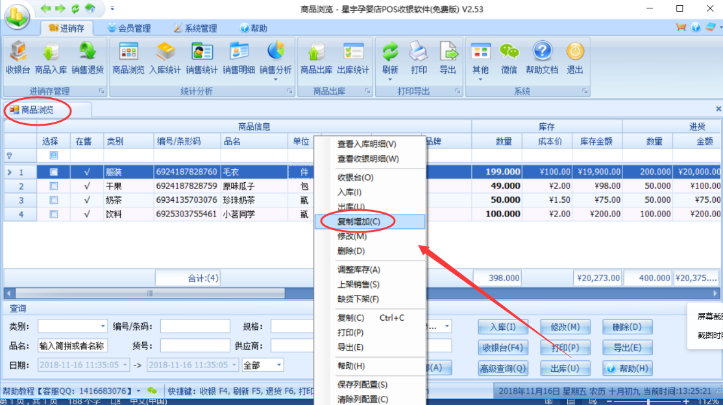Open 销售统计 report
Image resolution: width=723 pixels, height=405 pixels.
pyautogui.click(x=202, y=58)
